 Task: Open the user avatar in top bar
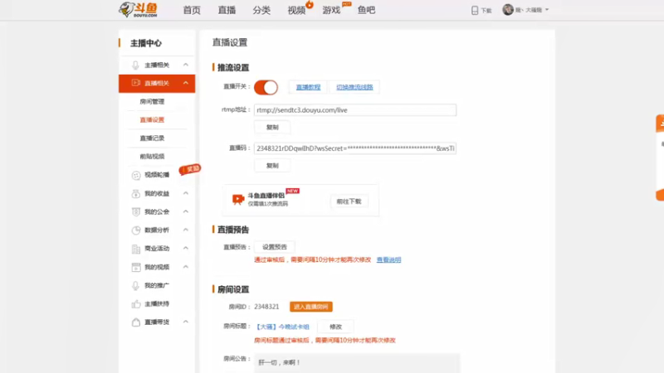pyautogui.click(x=508, y=9)
